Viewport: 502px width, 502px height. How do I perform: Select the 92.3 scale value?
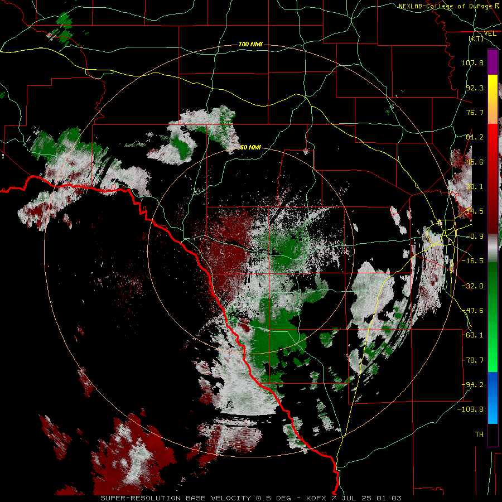pos(475,88)
